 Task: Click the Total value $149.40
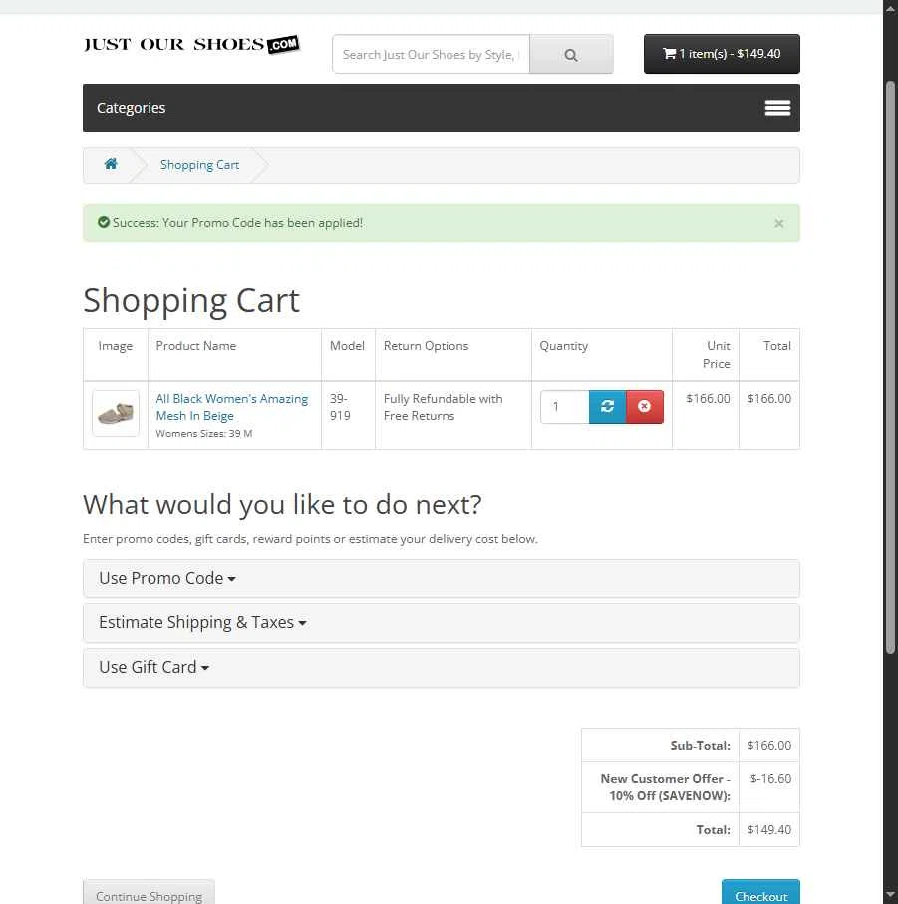[x=768, y=829]
